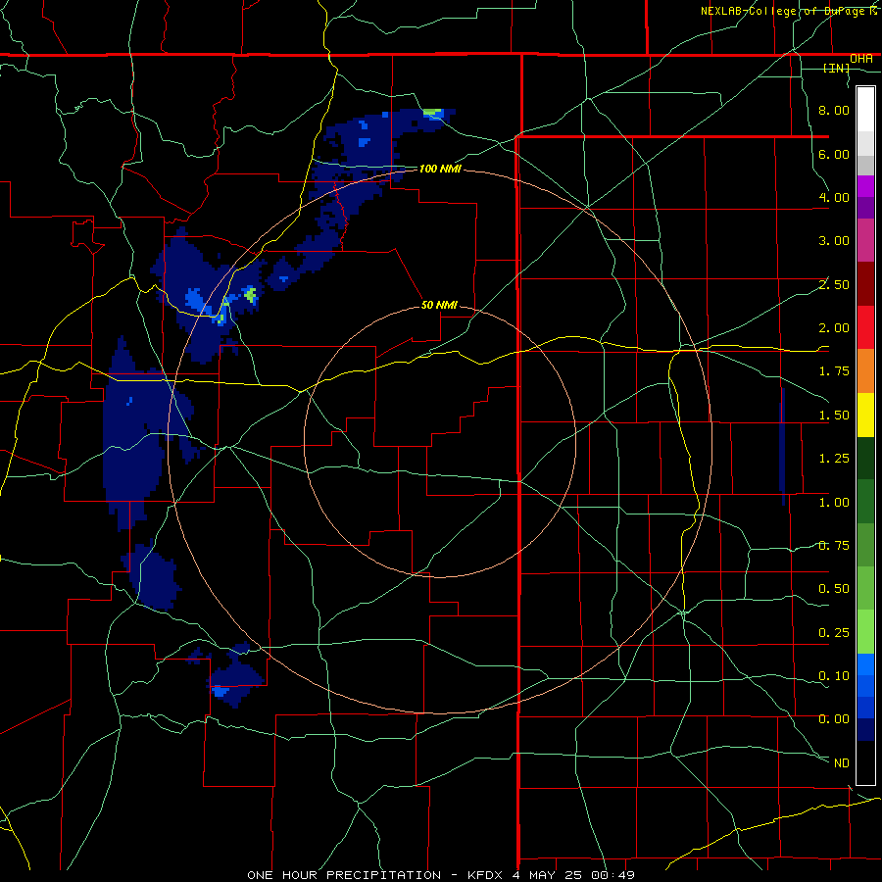Screen dimensions: 882x882
Task: Click the [IN] units label
Action: coord(837,68)
